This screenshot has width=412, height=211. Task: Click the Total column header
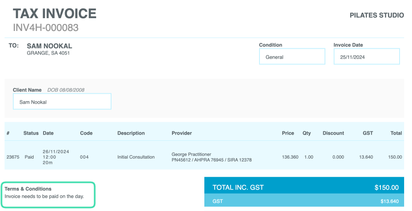[x=396, y=133]
